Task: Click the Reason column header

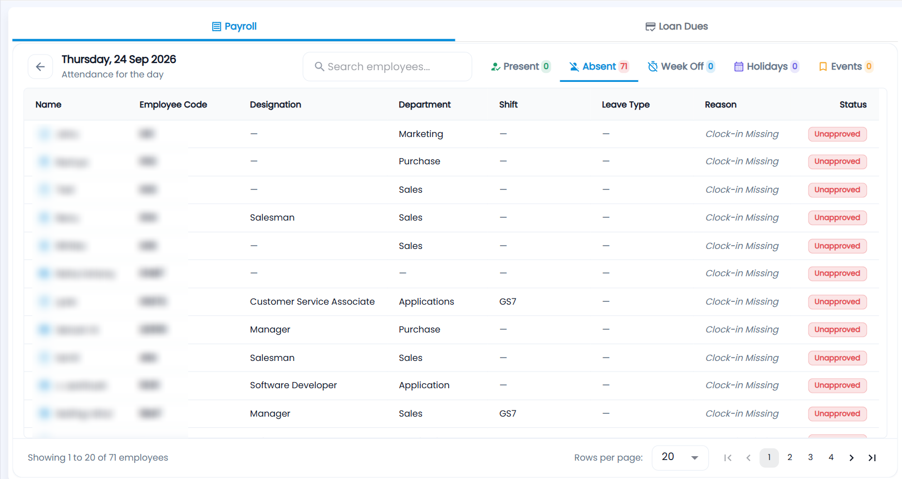Action: 720,105
